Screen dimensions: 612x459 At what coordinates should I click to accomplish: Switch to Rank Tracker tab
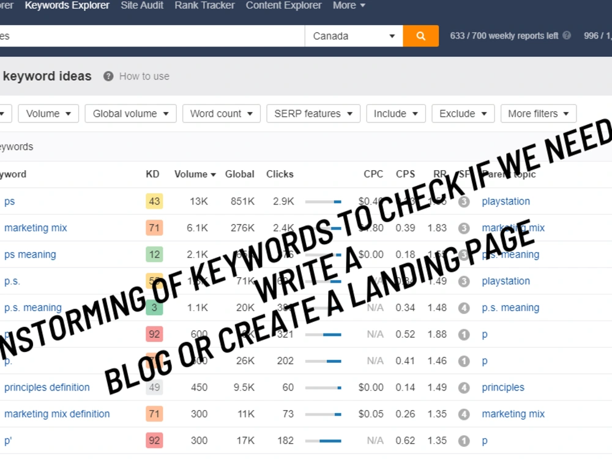pos(204,6)
